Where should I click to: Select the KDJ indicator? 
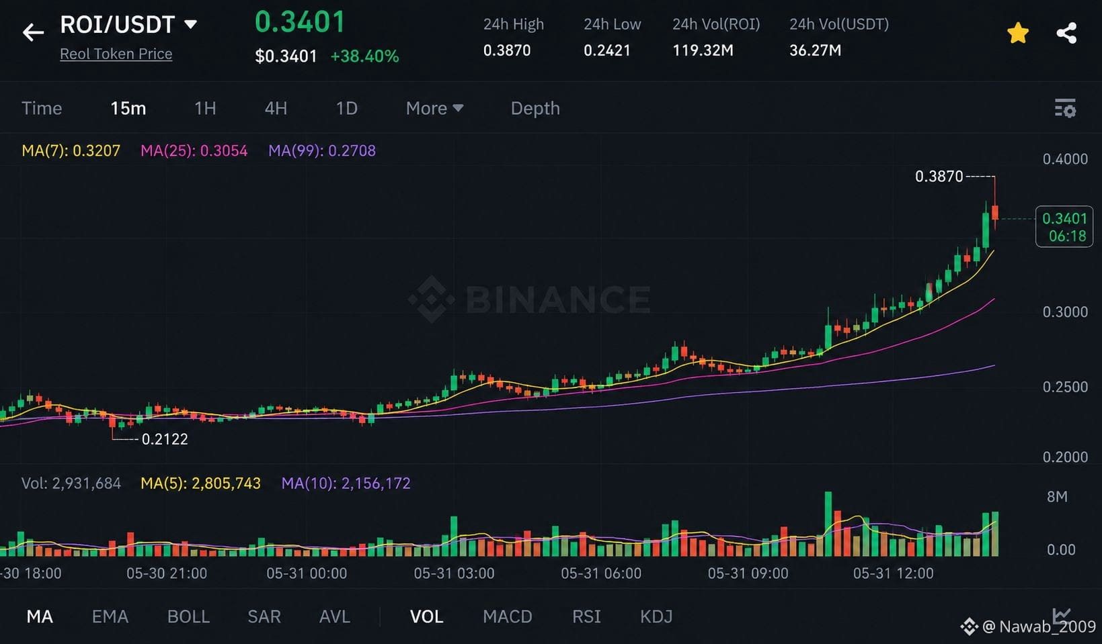point(656,616)
